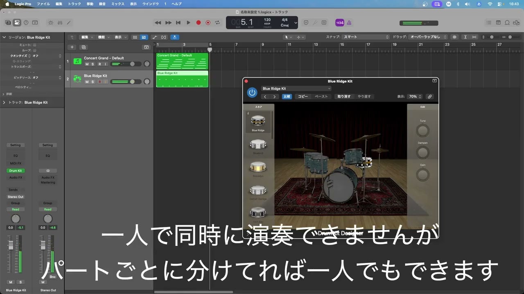Open the 70% view size dropdown

point(415,97)
